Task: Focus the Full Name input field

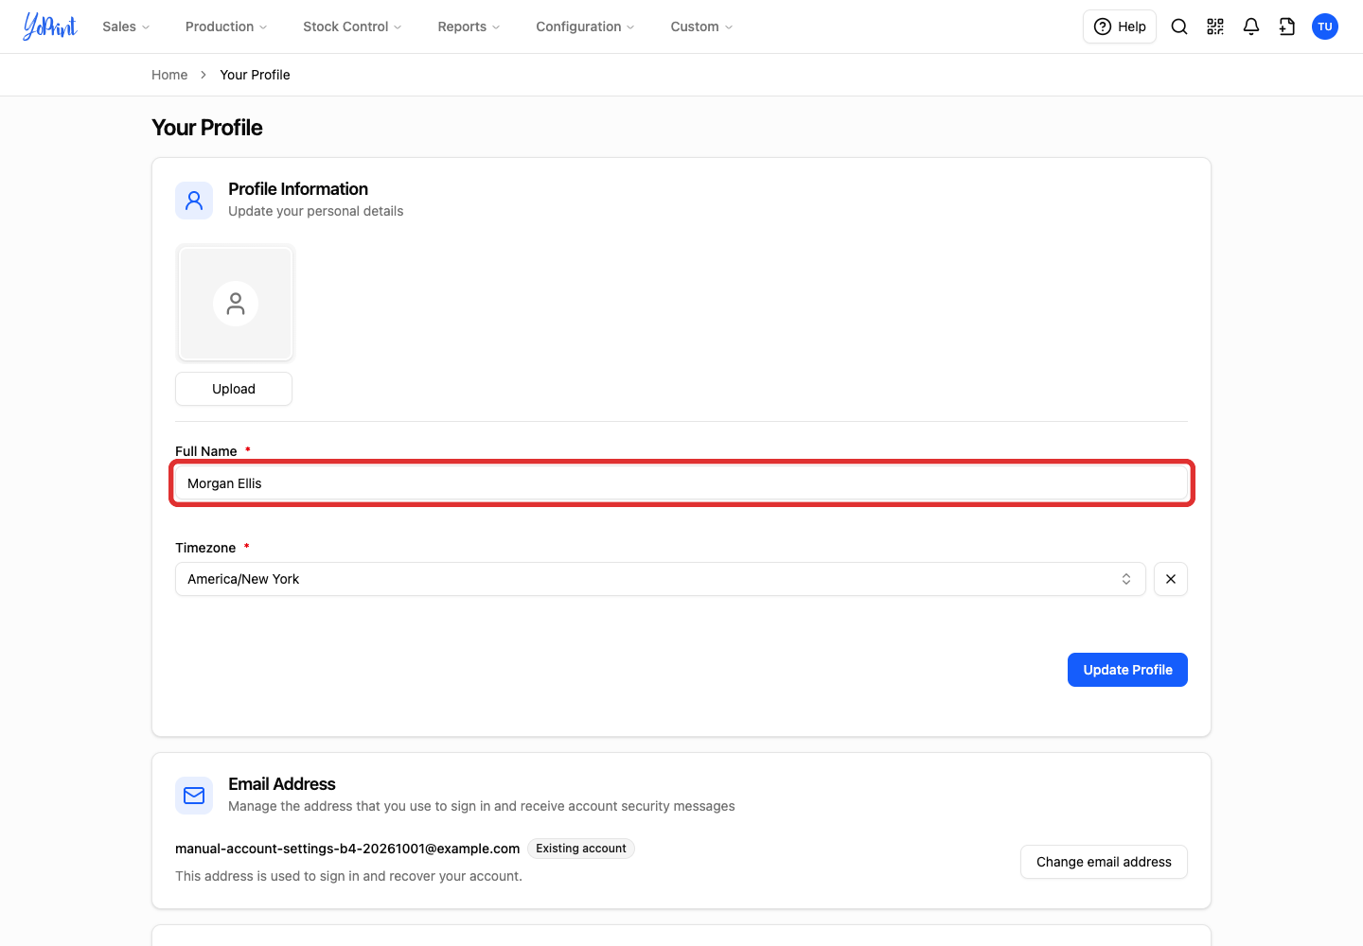Action: [x=681, y=483]
